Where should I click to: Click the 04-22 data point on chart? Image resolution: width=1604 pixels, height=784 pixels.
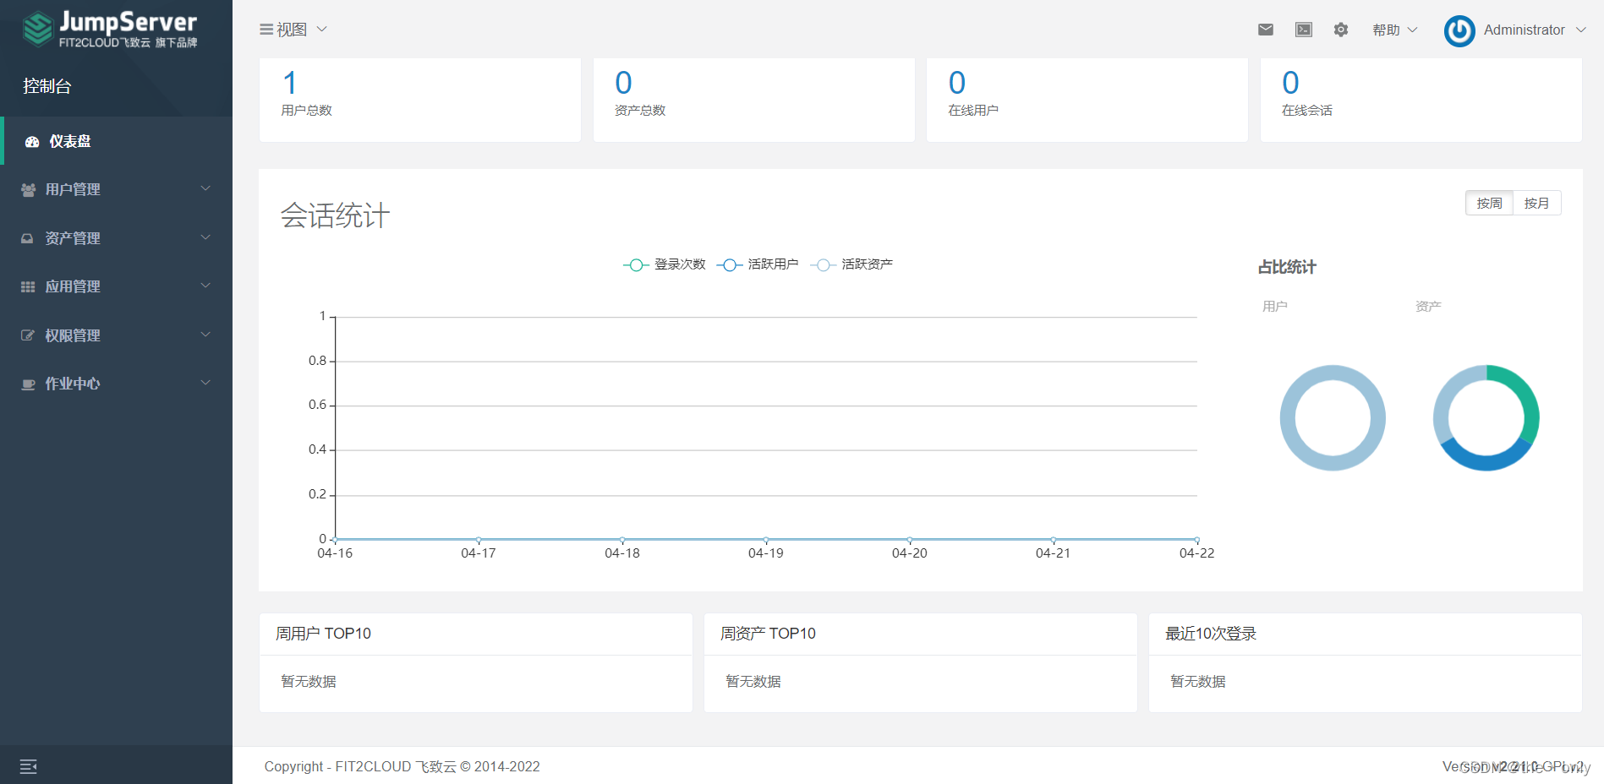[1196, 540]
